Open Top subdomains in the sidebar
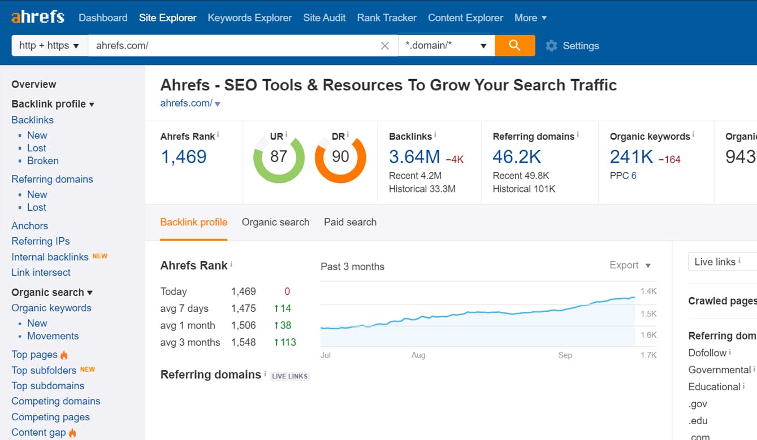This screenshot has height=440, width=757. point(48,386)
